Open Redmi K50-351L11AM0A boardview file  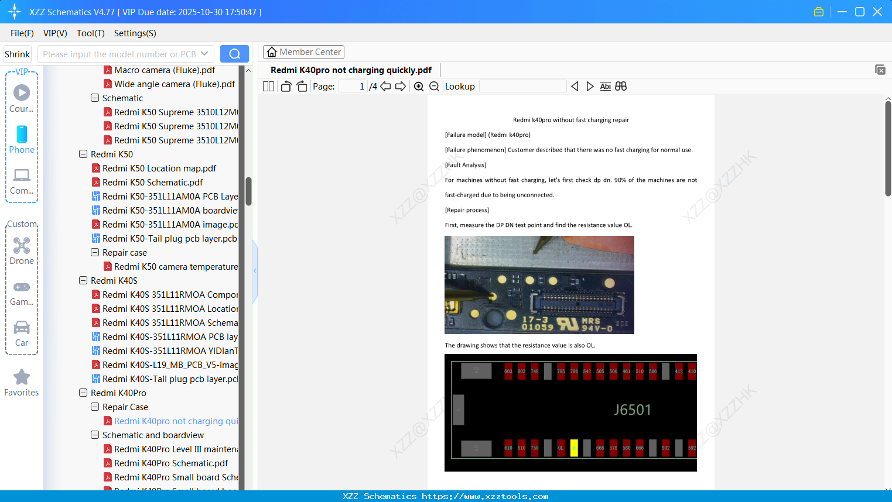click(x=165, y=211)
